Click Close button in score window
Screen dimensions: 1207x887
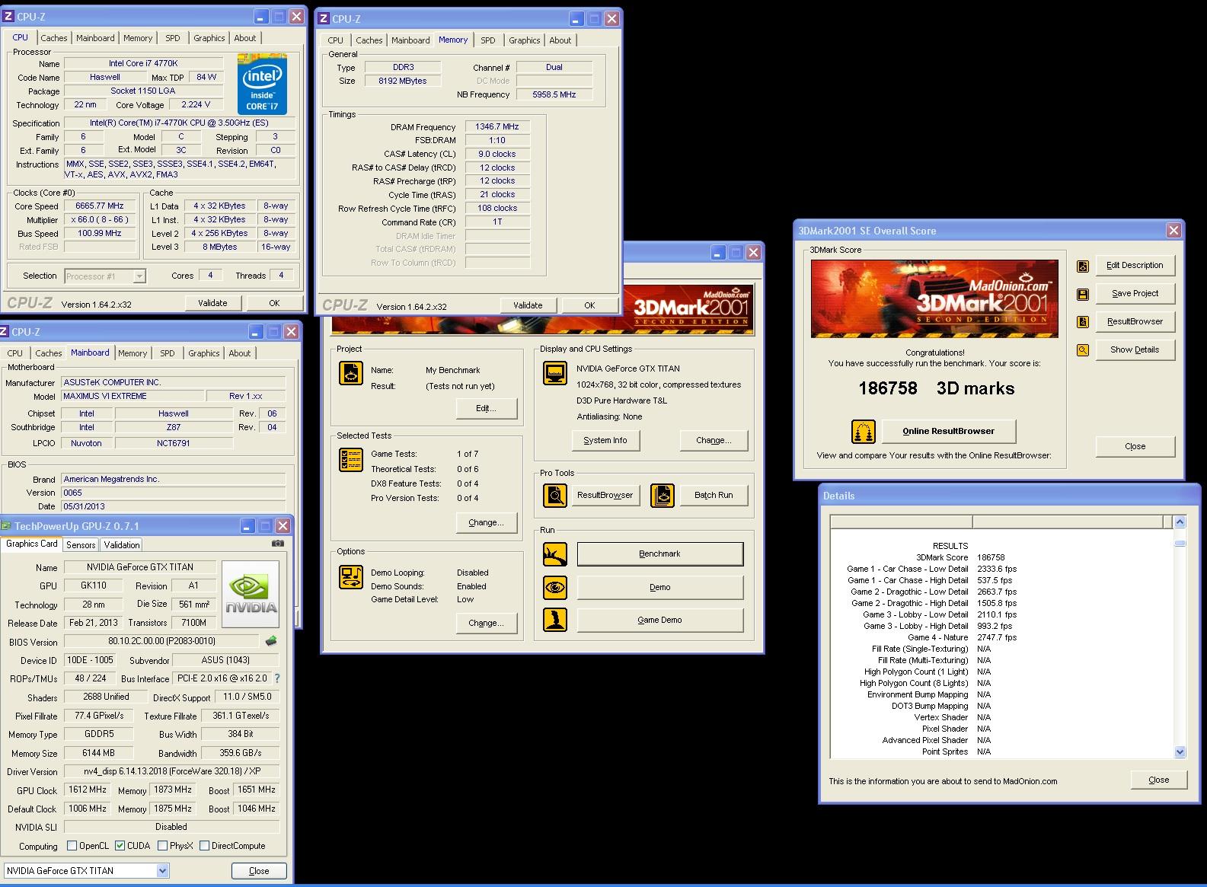coord(1135,446)
